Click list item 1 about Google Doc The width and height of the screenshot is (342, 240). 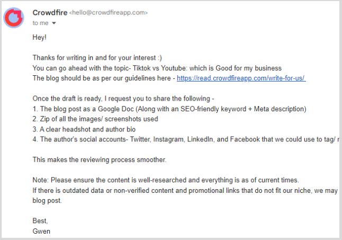click(x=169, y=109)
